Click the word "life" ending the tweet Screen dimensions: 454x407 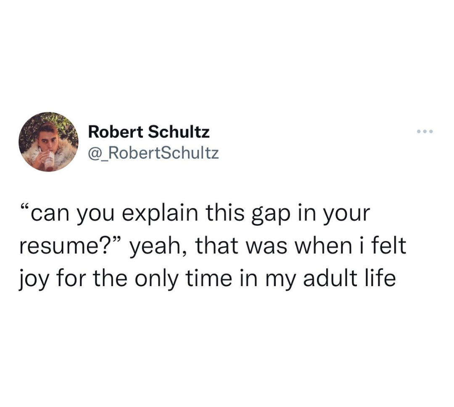pos(380,278)
